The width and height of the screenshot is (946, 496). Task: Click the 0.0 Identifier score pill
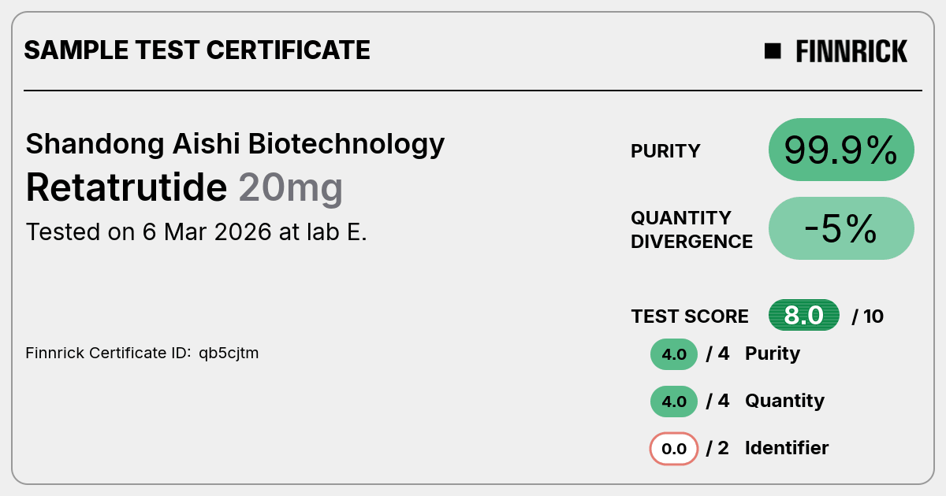pos(674,449)
